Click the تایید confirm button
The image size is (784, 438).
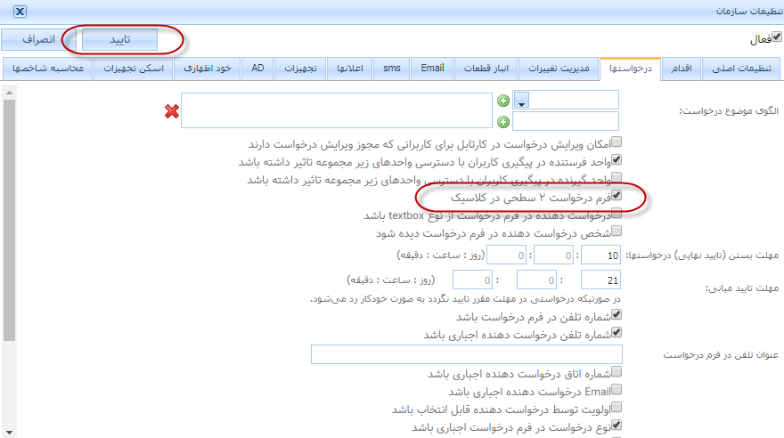point(119,40)
